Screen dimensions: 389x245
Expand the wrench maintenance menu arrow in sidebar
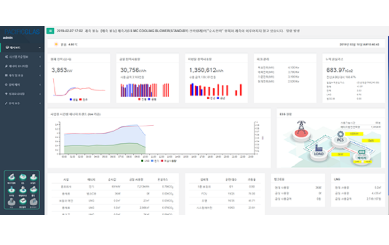[40, 103]
